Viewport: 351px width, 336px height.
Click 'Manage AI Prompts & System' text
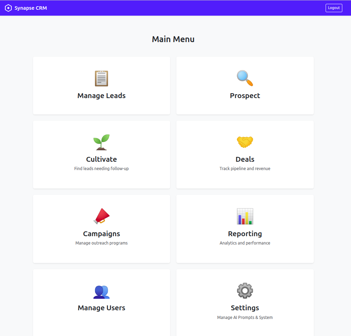(x=245, y=318)
